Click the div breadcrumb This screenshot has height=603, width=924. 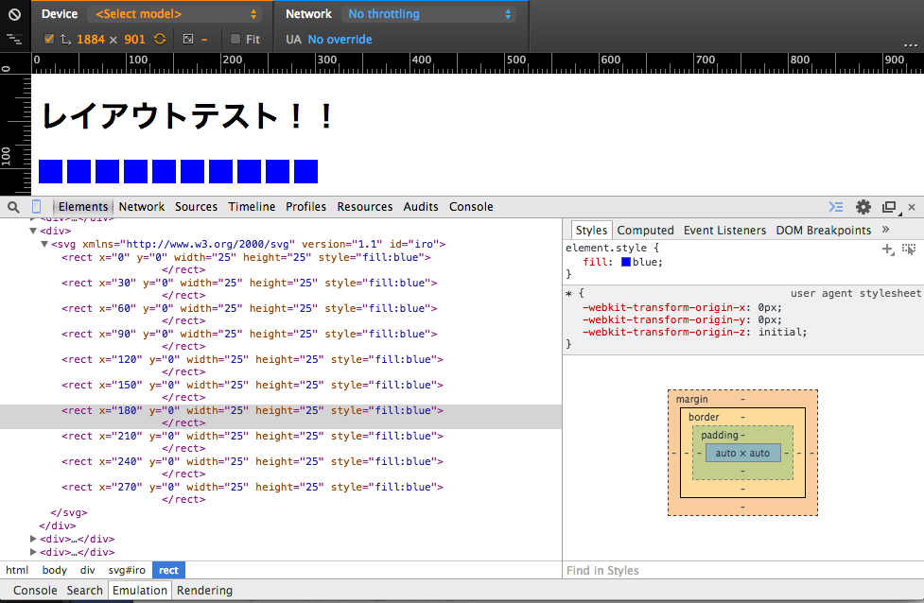click(88, 570)
